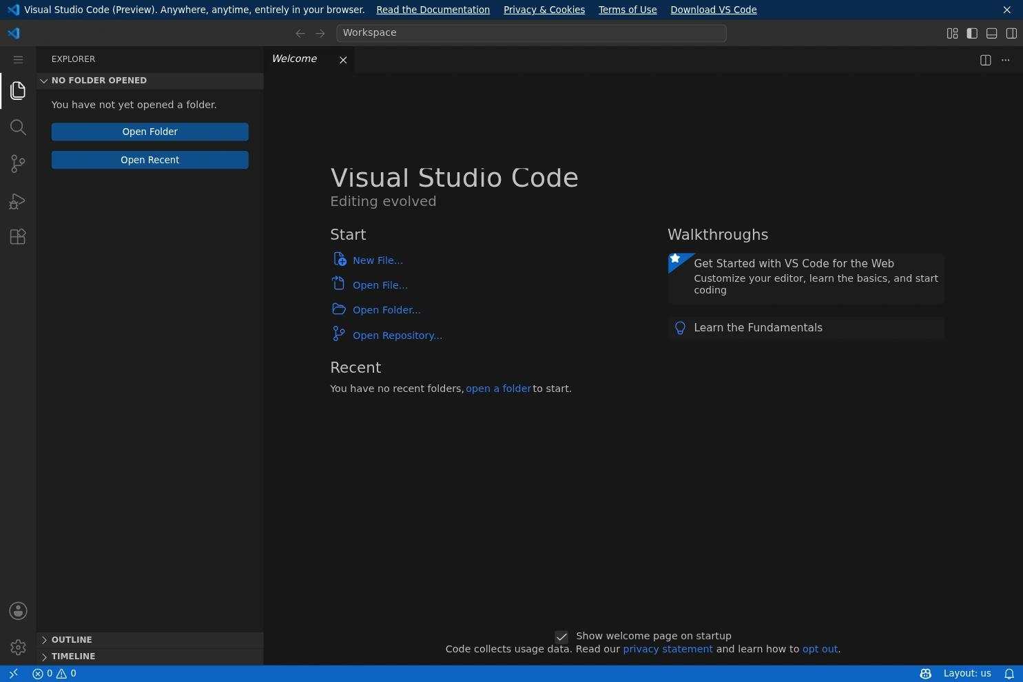Click the 'open a folder' link under Recent

(x=498, y=389)
